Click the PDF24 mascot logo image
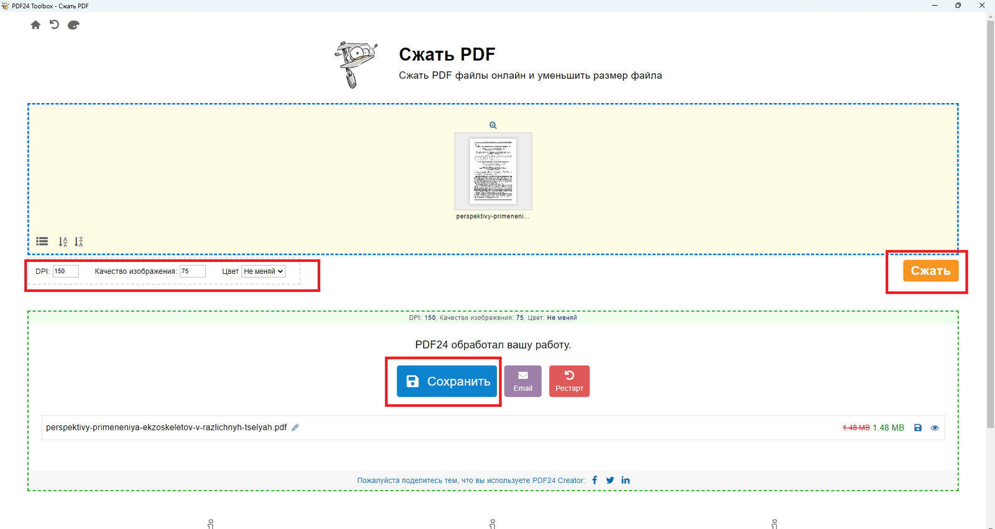Screen dimensions: 995x529 tap(356, 65)
